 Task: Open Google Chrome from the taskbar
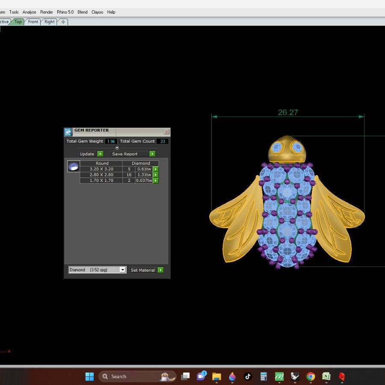pyautogui.click(x=311, y=376)
